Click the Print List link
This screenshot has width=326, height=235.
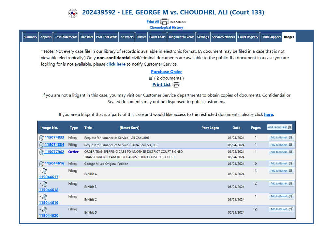coord(161,85)
